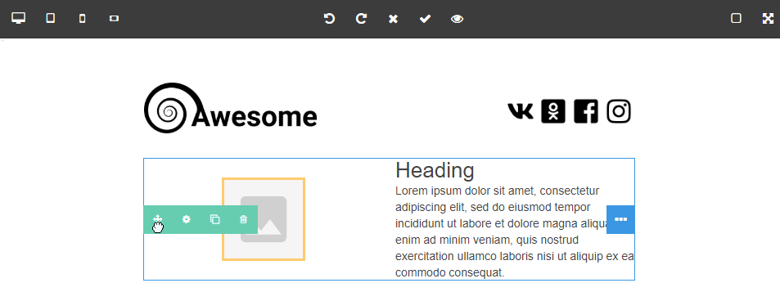The width and height of the screenshot is (780, 301).
Task: Switch to mobile portrait preview
Action: click(82, 19)
